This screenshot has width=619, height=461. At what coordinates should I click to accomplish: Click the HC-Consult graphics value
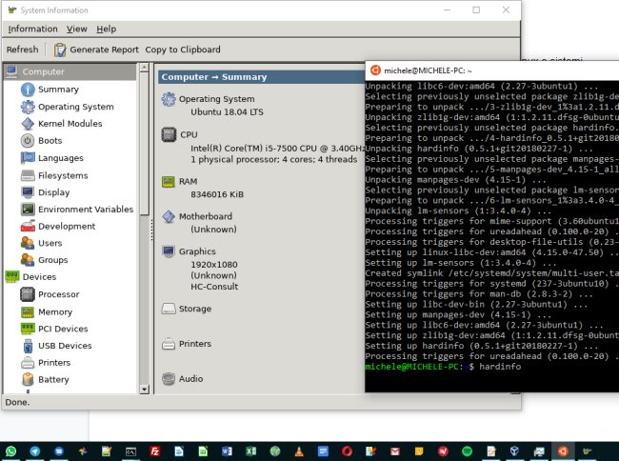[x=214, y=287]
